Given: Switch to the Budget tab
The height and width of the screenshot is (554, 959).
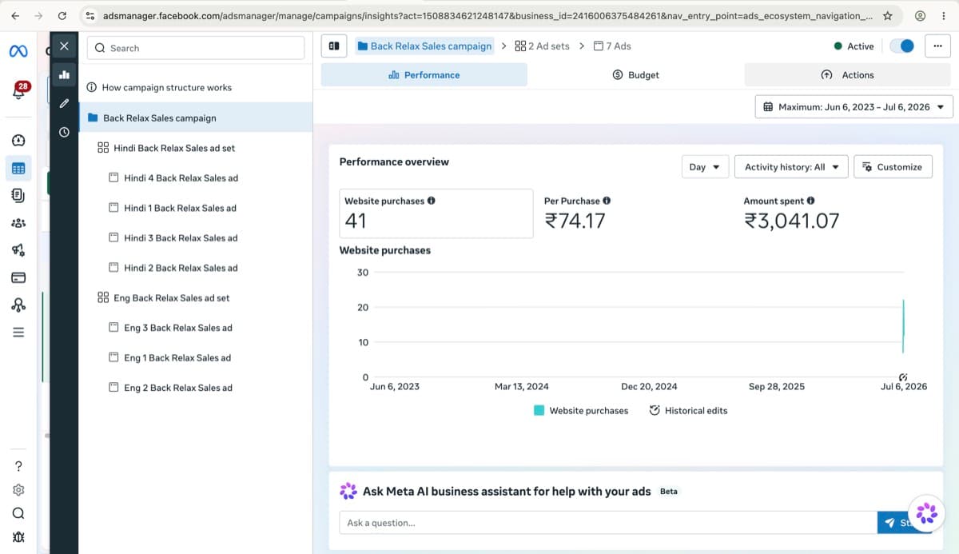Looking at the screenshot, I should (x=636, y=75).
